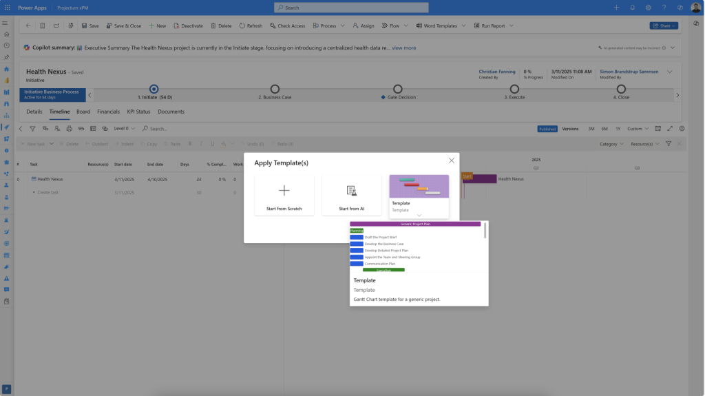Open Simon Brandstrup Sørensen link
This screenshot has height=396, width=705.
click(x=629, y=72)
